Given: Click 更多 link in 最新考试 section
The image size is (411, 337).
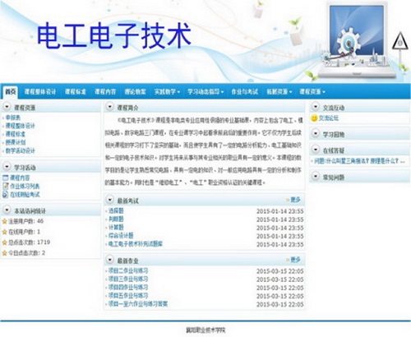Looking at the screenshot, I should coord(295,200).
